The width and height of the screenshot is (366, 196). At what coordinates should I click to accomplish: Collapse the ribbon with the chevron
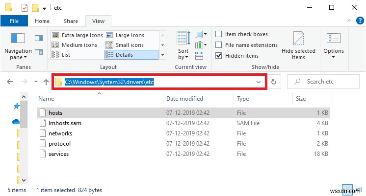coord(349,21)
